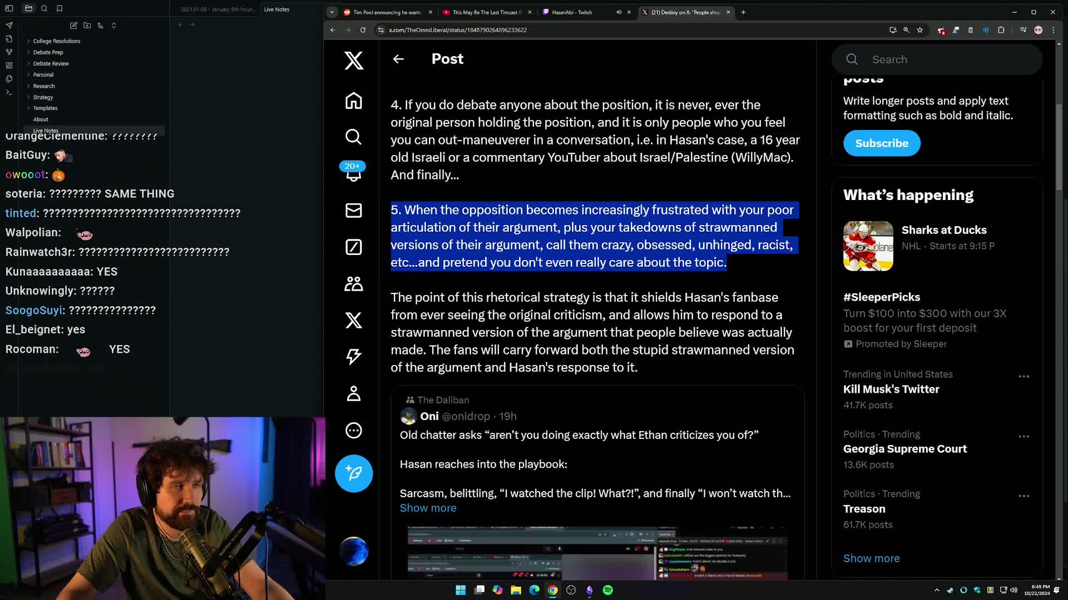Open Profile person icon in X sidebar
This screenshot has height=600, width=1068.
point(353,394)
